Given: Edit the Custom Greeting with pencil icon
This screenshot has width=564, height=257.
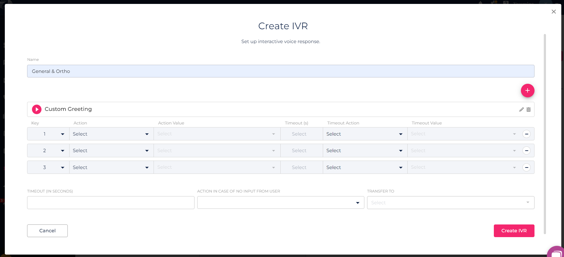Looking at the screenshot, I should pos(521,110).
